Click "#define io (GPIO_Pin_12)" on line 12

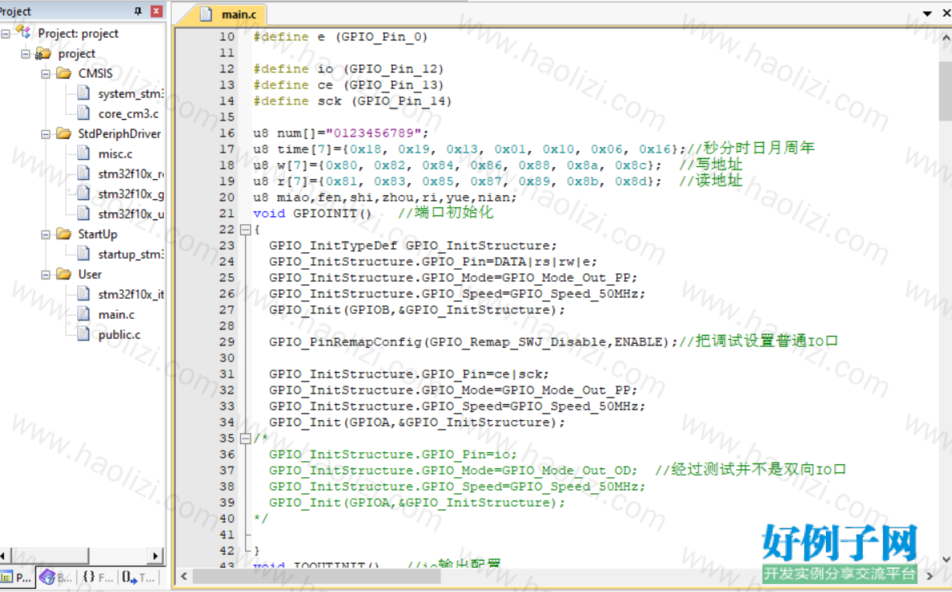[349, 68]
